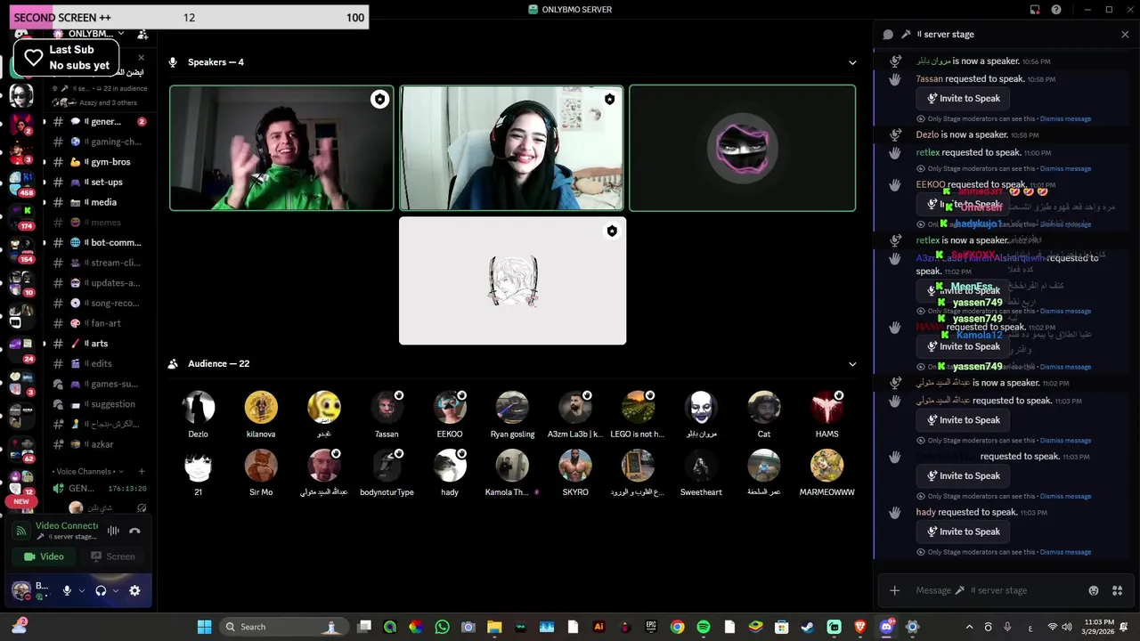Screen dimensions: 1140x641
Task: Click moderator shield on white speaker tile
Action: pyautogui.click(x=612, y=231)
